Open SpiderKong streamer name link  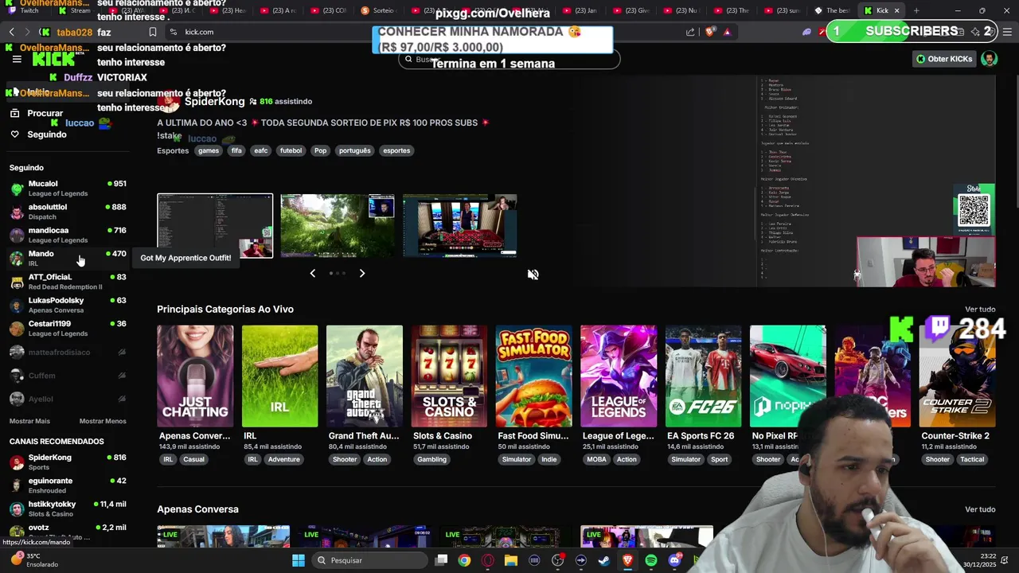(x=214, y=101)
